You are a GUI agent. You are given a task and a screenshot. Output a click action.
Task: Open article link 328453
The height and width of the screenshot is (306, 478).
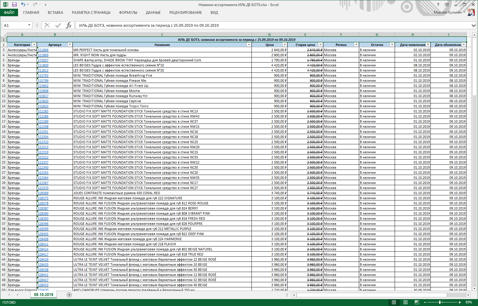43,285
